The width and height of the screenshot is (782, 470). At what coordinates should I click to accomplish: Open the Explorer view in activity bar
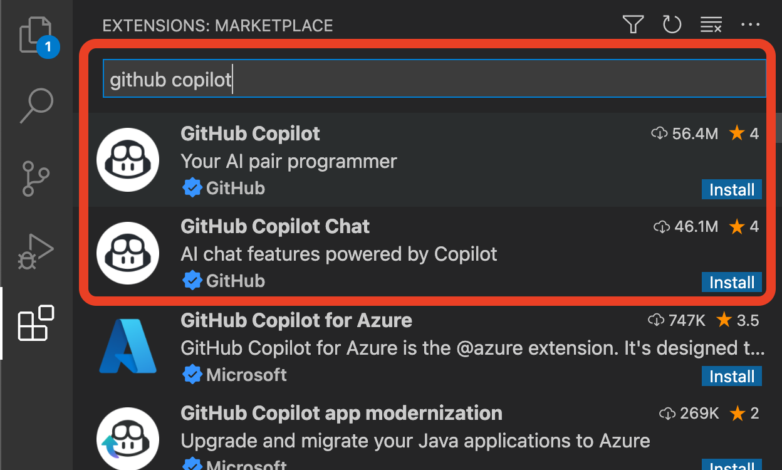[36, 35]
